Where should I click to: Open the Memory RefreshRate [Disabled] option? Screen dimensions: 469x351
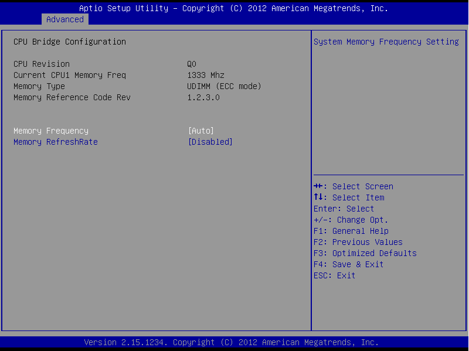coord(210,142)
